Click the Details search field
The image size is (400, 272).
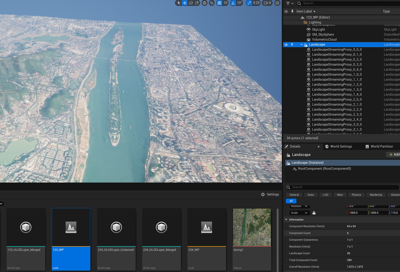(342, 187)
